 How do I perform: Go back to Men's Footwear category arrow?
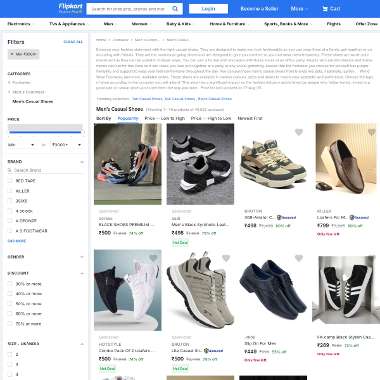click(x=9, y=92)
